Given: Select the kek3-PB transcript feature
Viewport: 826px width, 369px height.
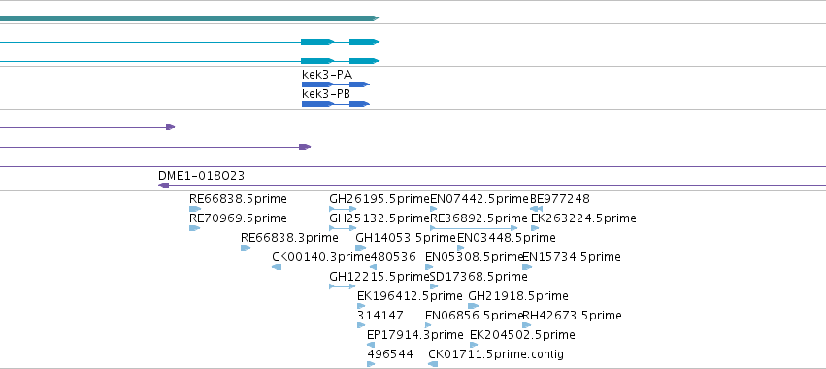Looking at the screenshot, I should [336, 104].
